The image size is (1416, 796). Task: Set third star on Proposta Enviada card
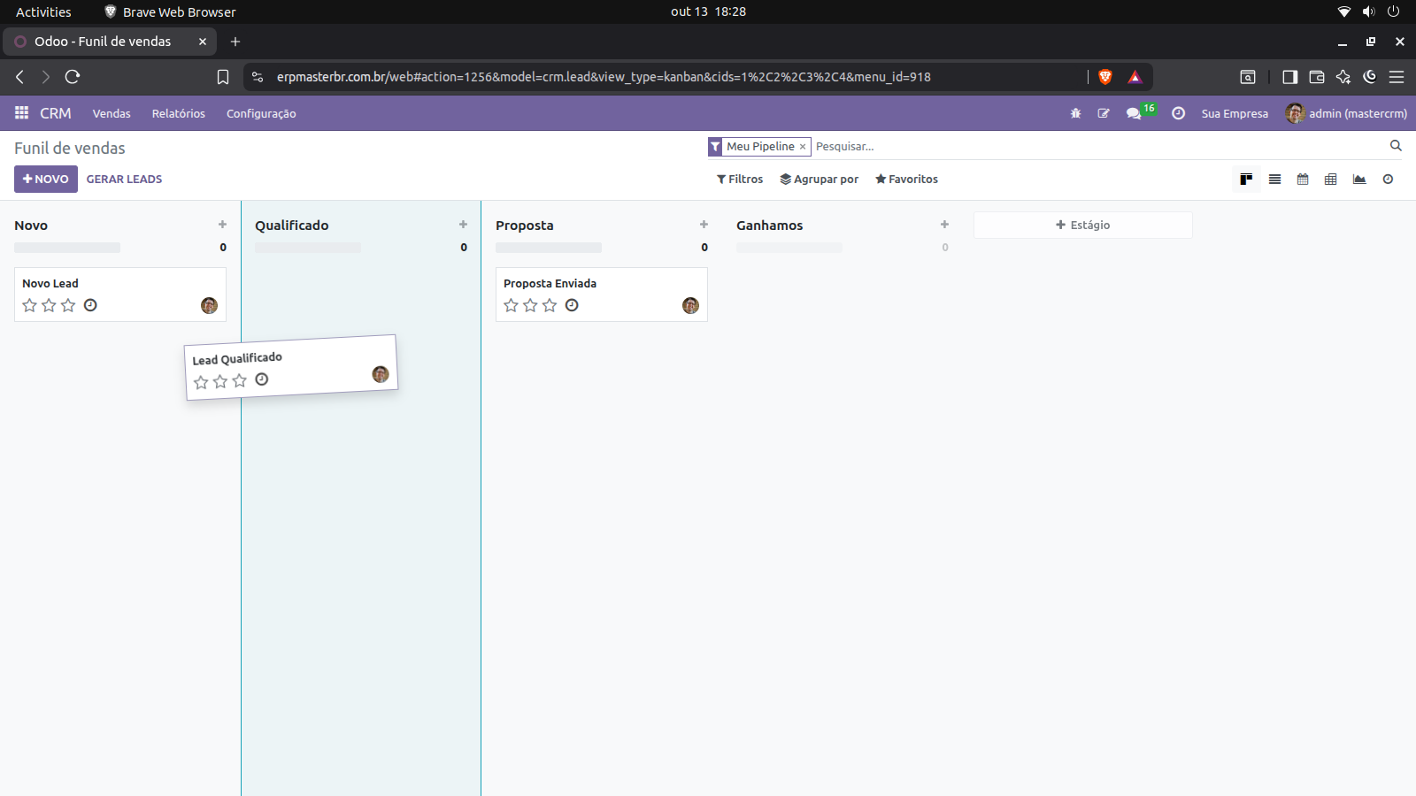click(550, 306)
